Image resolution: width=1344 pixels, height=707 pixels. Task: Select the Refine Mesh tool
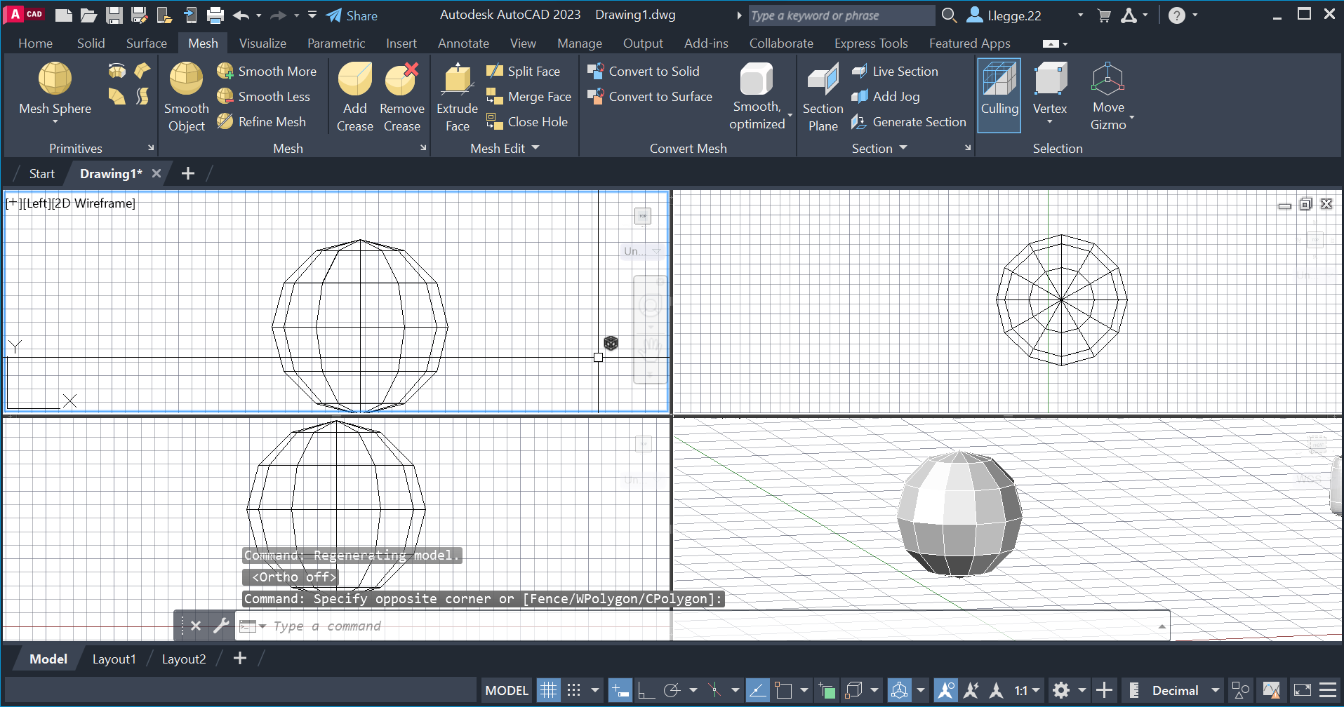(261, 122)
